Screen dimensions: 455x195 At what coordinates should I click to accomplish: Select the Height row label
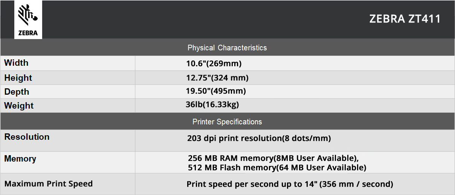(x=18, y=78)
